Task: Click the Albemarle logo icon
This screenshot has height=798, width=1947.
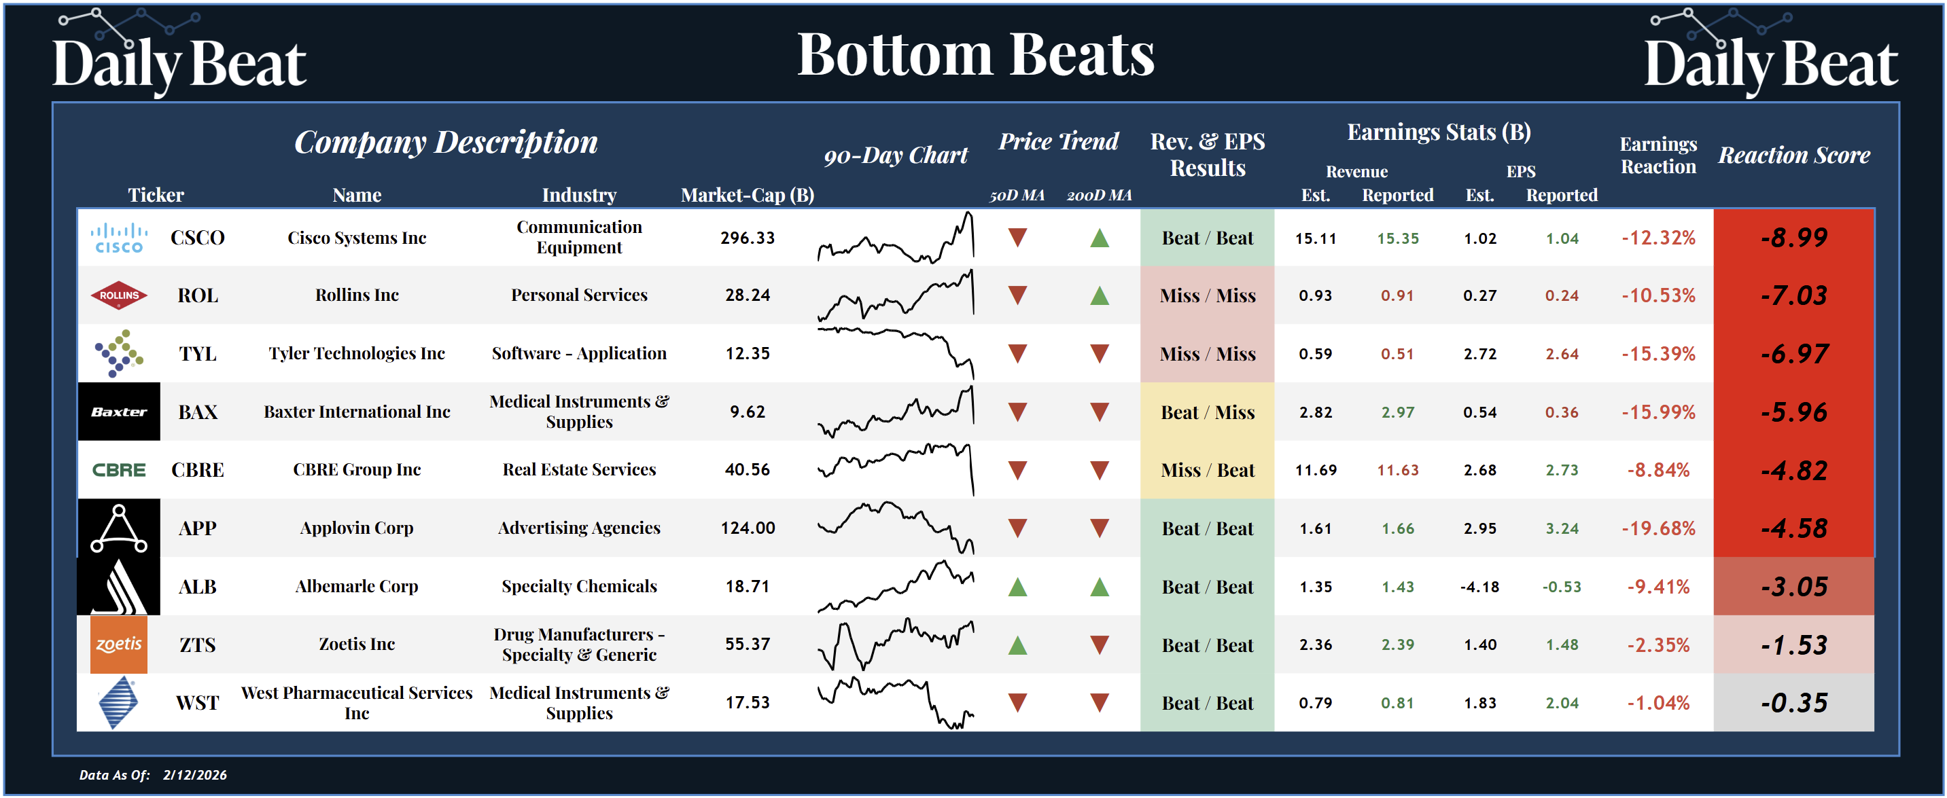Action: coord(119,586)
